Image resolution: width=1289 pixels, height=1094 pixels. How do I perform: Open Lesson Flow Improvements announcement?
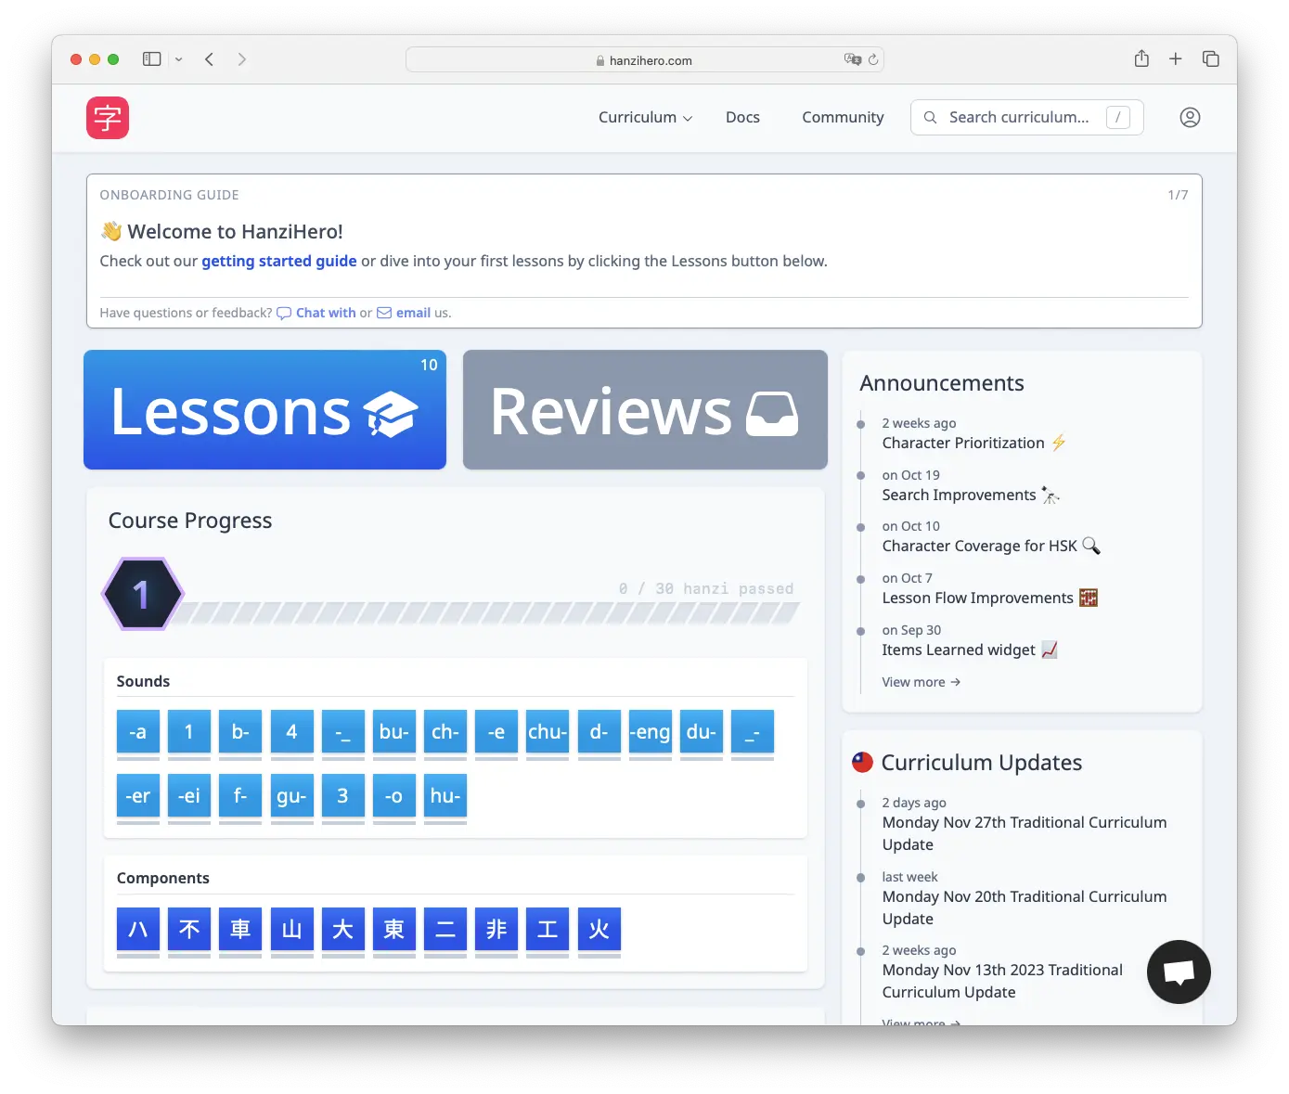point(989,598)
